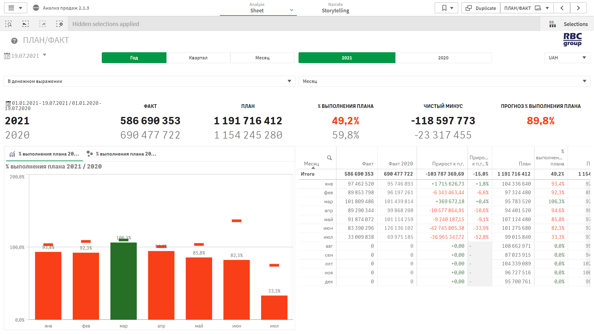Click the search icon in Месяц column
This screenshot has width=594, height=334.
click(329, 158)
